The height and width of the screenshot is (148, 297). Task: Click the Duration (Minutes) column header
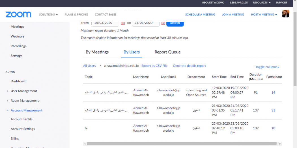pos(256,77)
